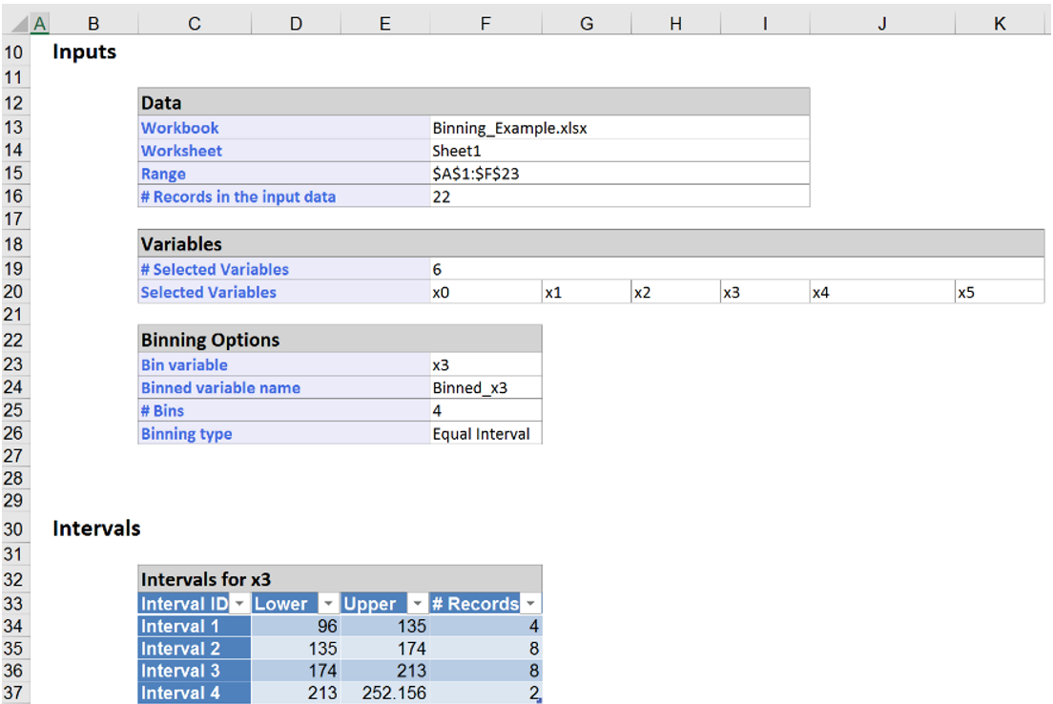The image size is (1053, 704).
Task: Click the Data section header bar
Action: (474, 103)
